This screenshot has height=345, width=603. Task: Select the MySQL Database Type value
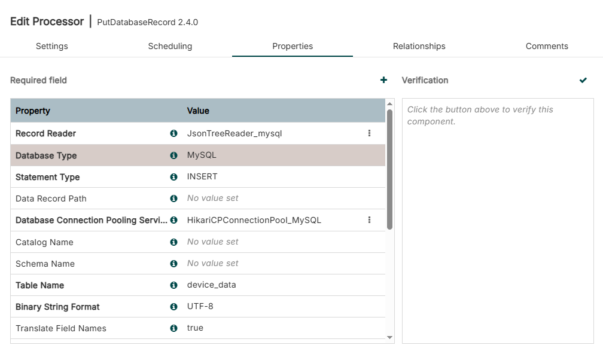pyautogui.click(x=202, y=155)
